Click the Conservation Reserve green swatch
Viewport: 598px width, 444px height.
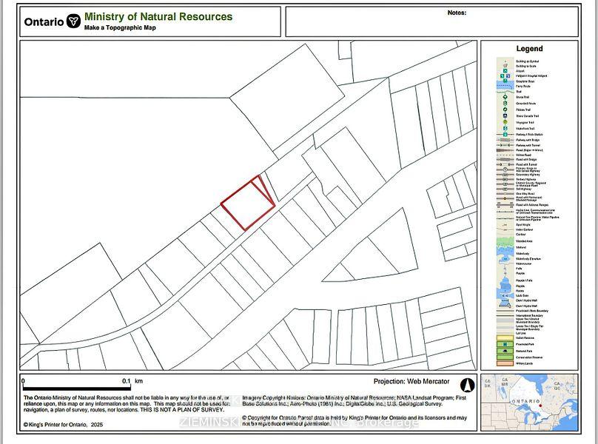pos(505,357)
